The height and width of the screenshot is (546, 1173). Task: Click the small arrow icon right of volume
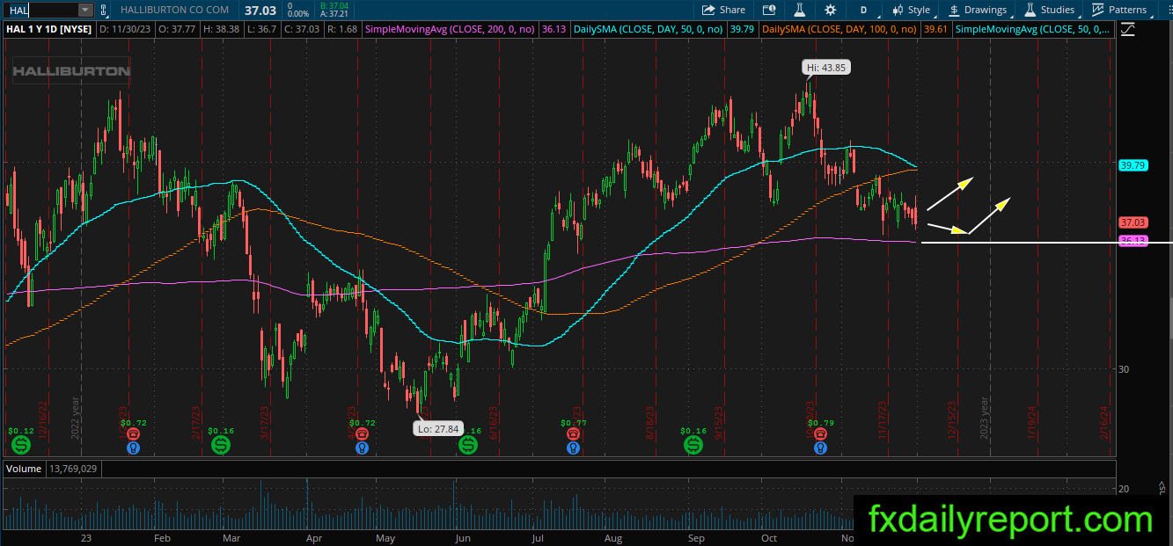pos(1162,486)
